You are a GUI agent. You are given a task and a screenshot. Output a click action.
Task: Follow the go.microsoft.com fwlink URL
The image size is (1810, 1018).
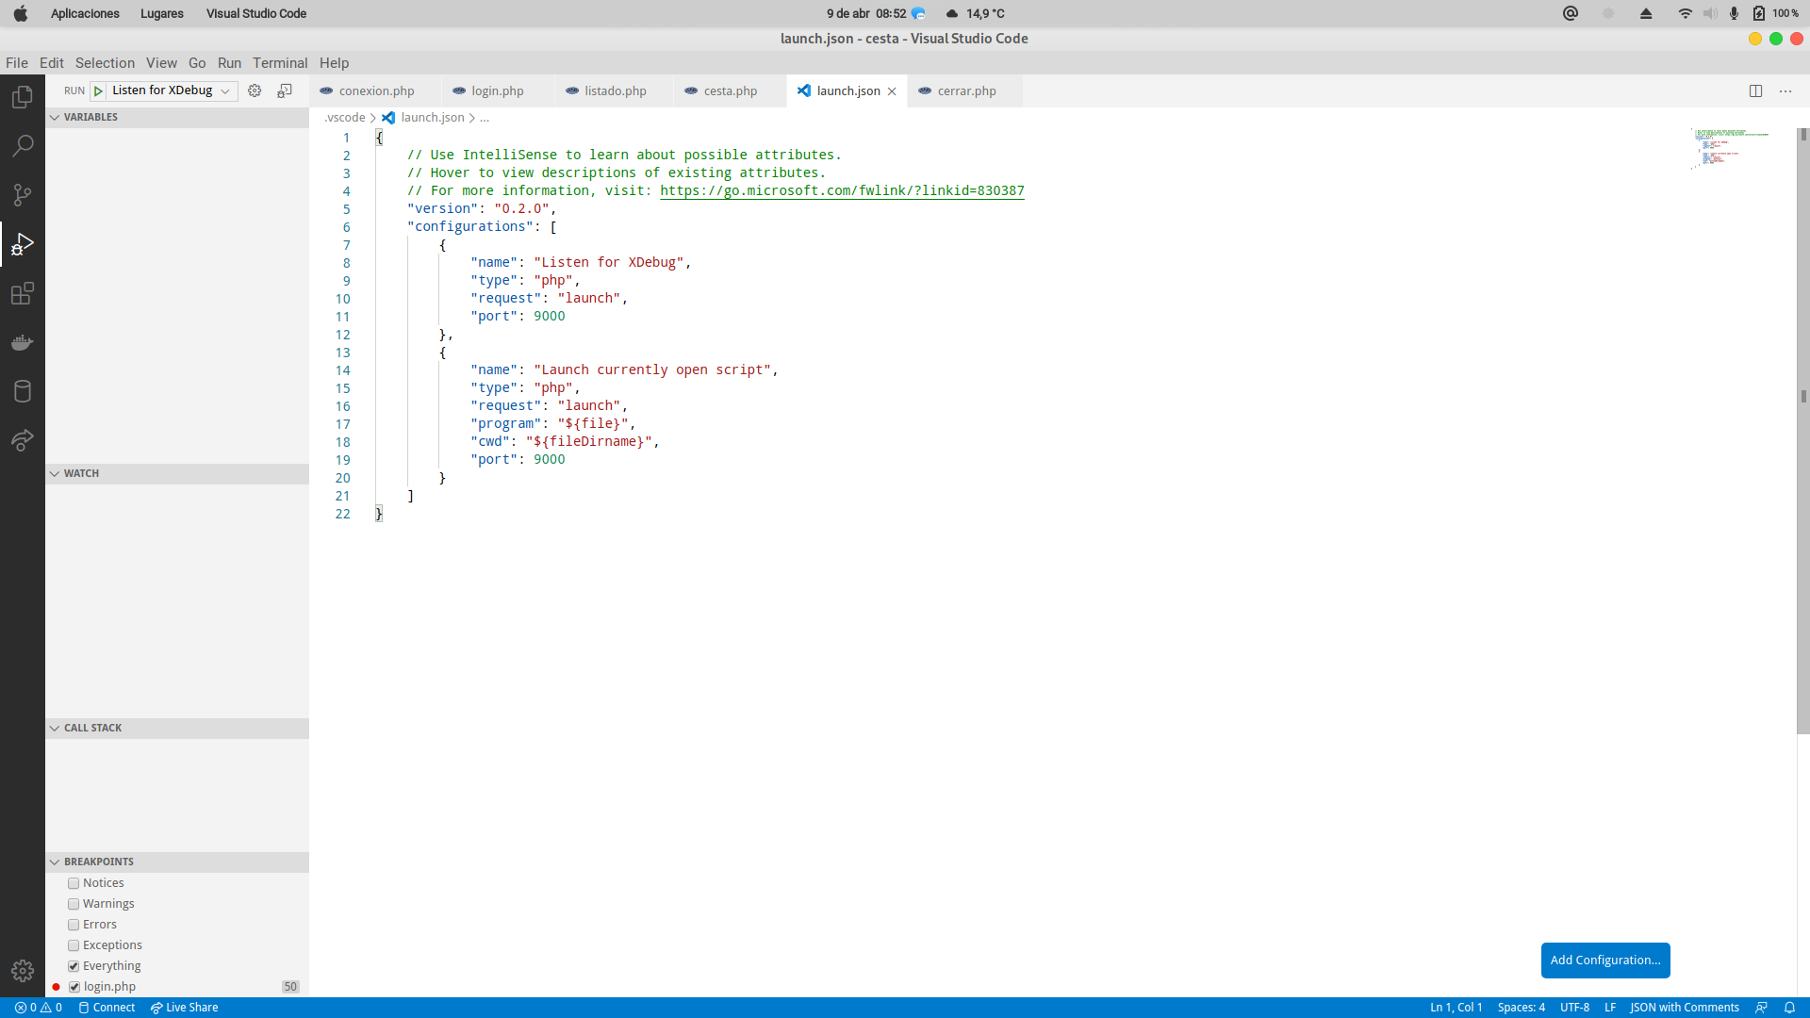[842, 190]
